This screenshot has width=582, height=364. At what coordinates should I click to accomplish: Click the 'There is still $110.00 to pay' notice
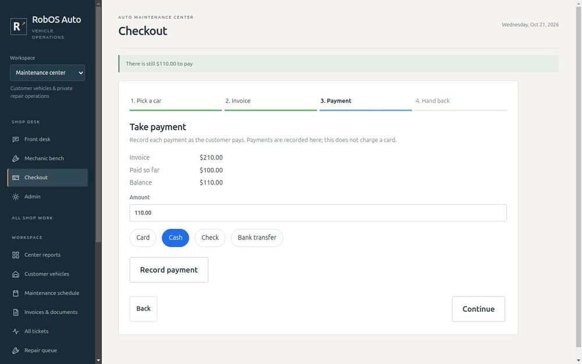point(339,64)
